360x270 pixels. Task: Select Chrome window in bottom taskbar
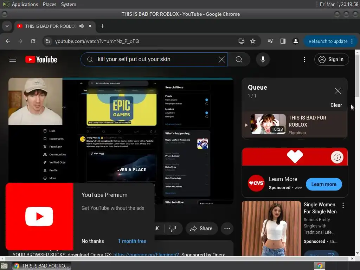(x=41, y=266)
